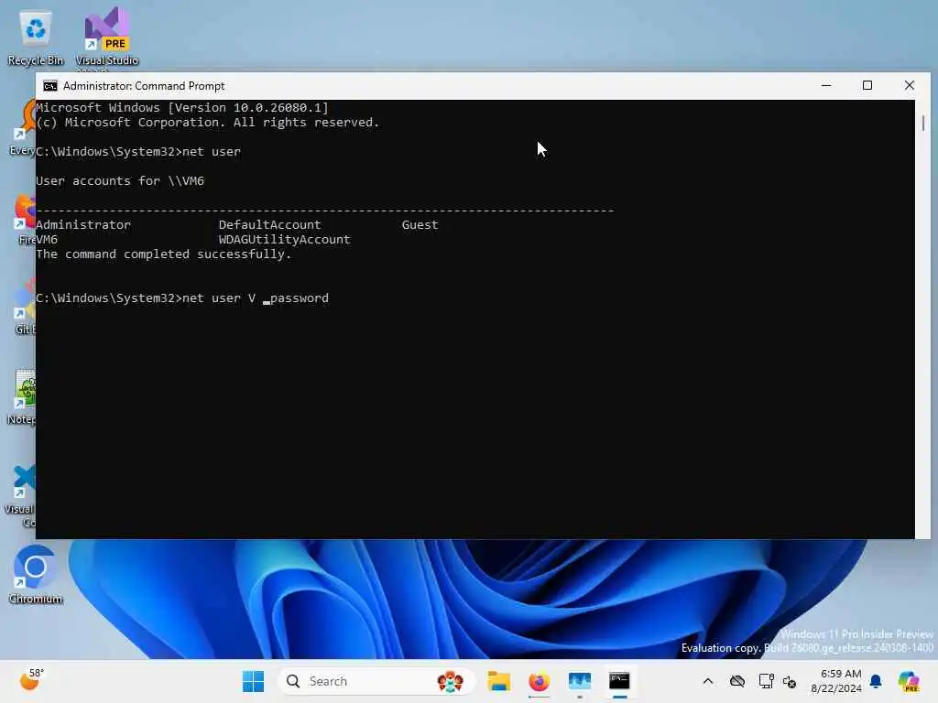Click the 'net user V _password' command line
The image size is (938, 703).
point(182,297)
